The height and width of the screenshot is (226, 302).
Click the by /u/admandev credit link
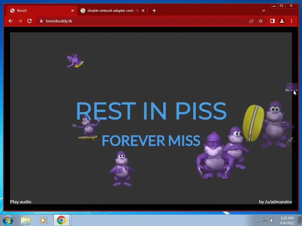point(275,202)
